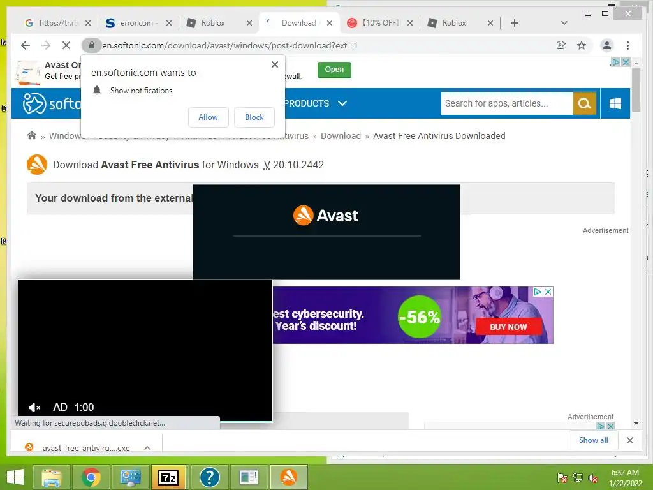Click the Action Center flag tray icon

point(562,477)
